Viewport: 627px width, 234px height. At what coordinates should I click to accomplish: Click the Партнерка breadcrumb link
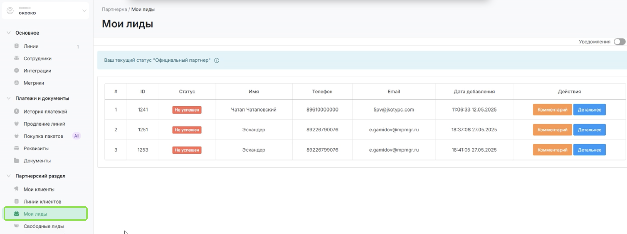pyautogui.click(x=114, y=9)
